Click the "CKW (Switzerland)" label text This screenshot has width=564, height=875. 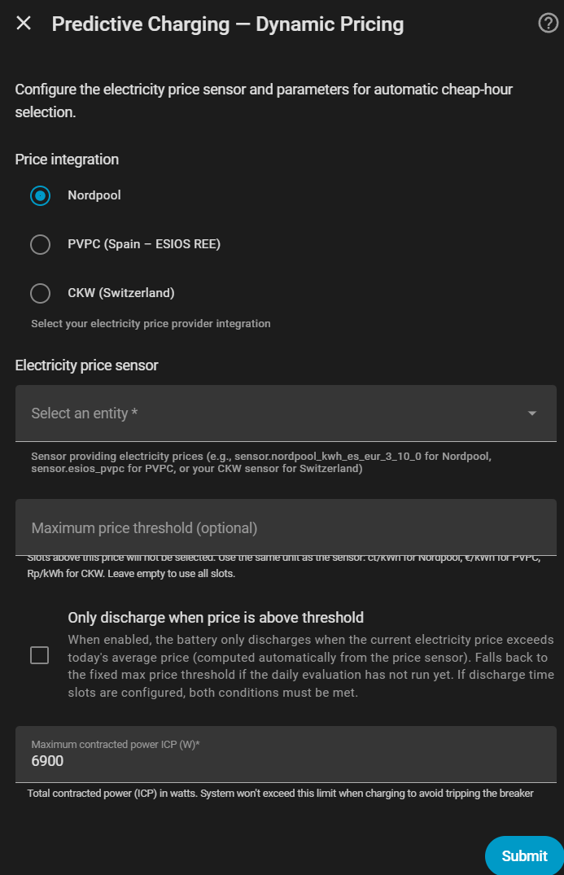[x=121, y=293]
